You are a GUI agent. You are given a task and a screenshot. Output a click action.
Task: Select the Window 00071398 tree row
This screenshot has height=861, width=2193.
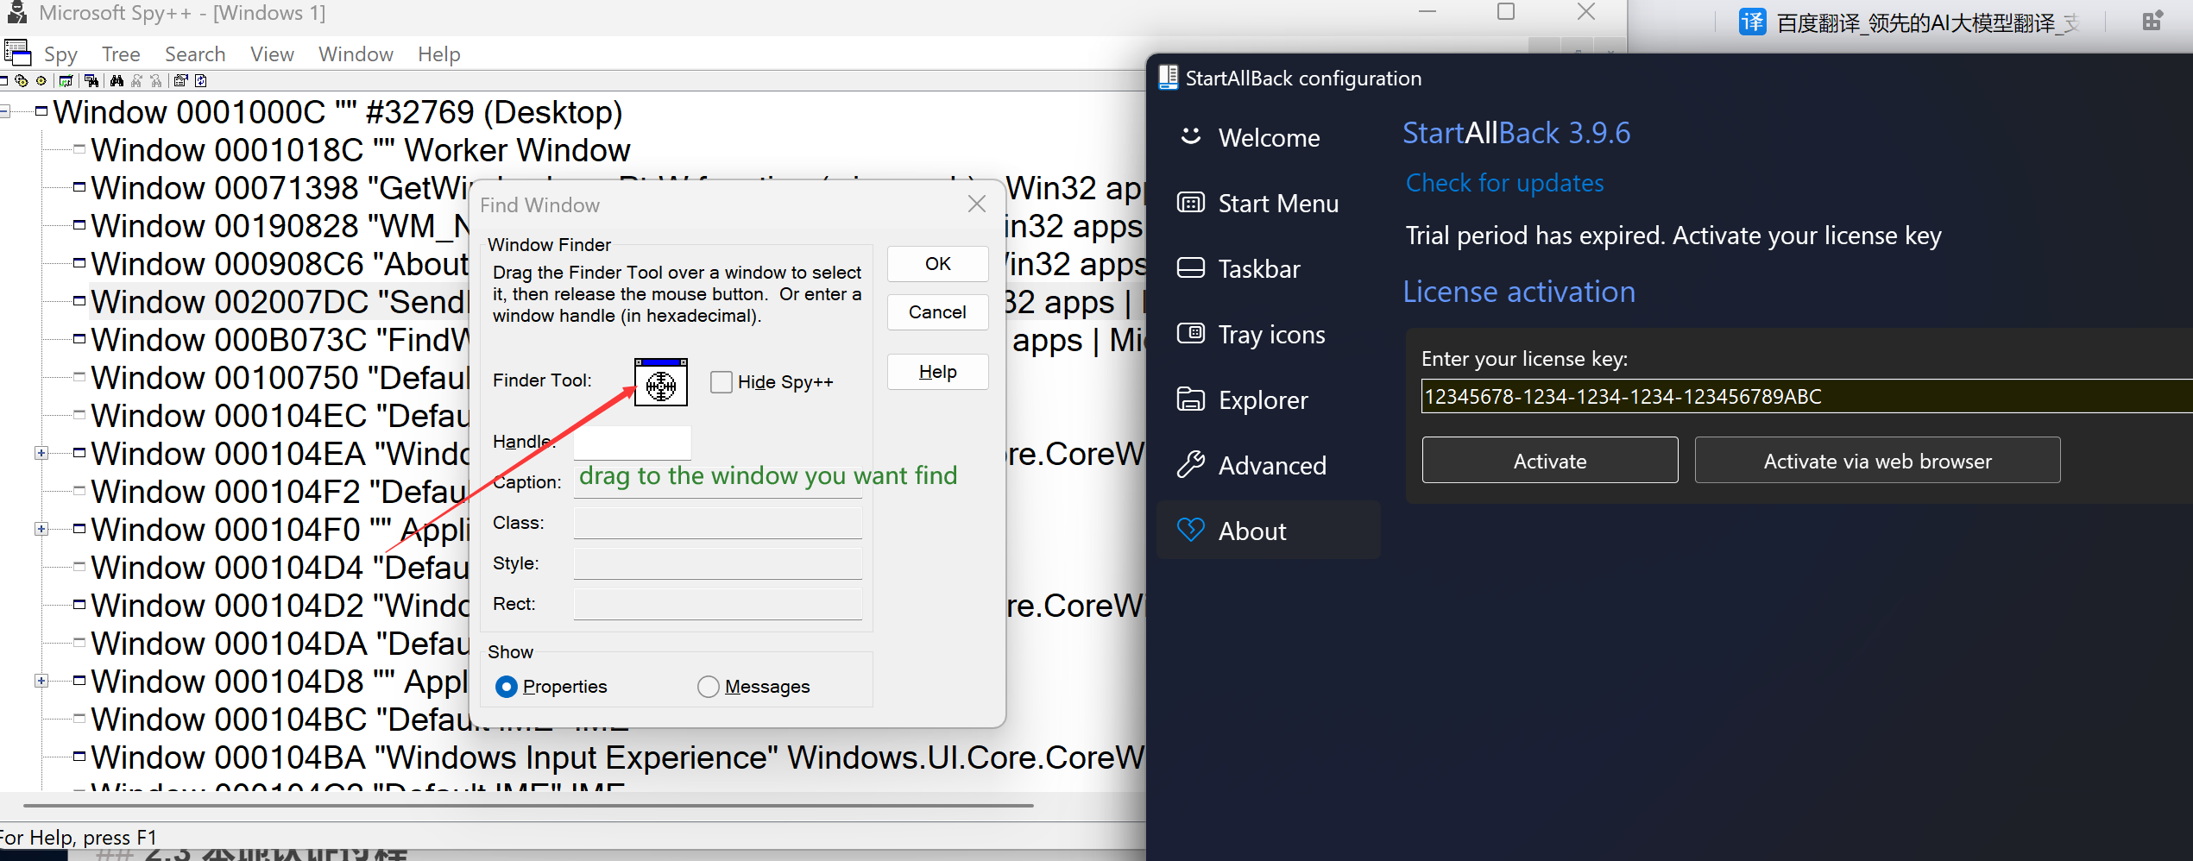click(x=280, y=188)
